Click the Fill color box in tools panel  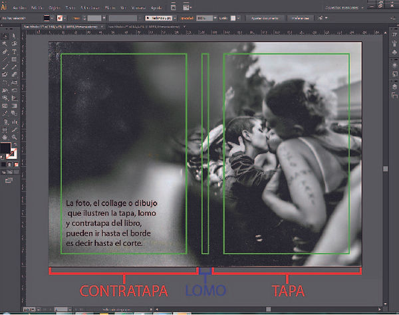pyautogui.click(x=5, y=148)
